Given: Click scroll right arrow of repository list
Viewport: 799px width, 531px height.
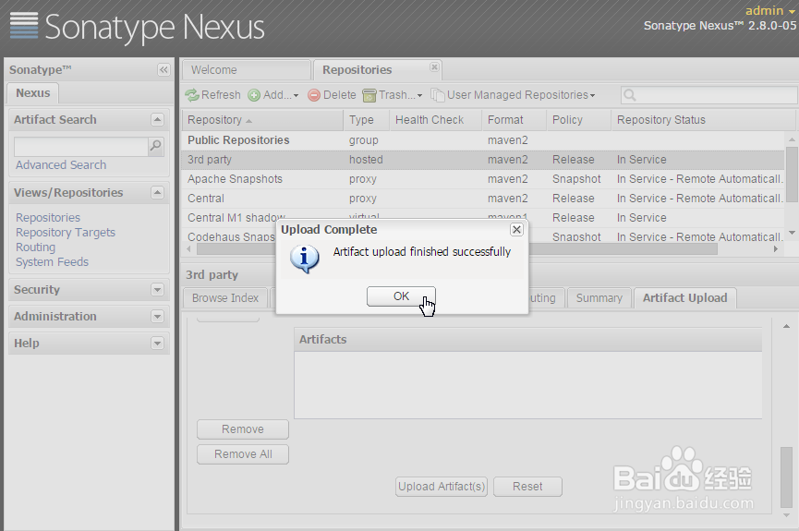Looking at the screenshot, I should pos(775,249).
